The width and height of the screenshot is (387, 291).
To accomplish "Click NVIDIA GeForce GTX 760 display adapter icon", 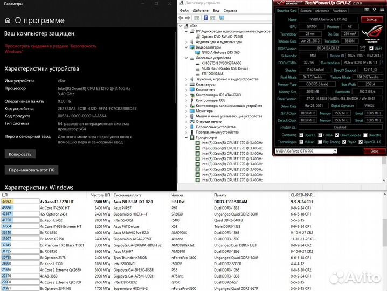I will (198, 52).
